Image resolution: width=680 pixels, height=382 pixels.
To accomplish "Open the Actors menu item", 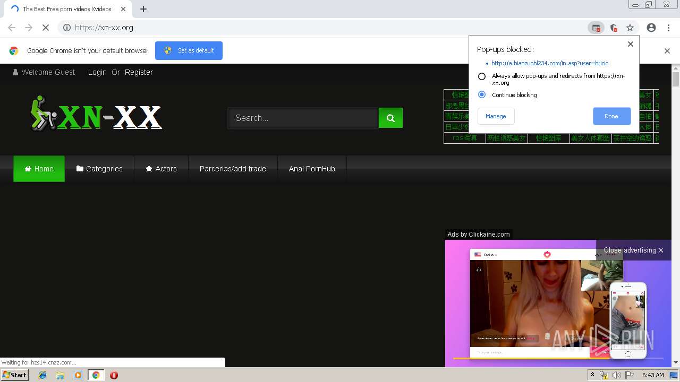I will [161, 169].
